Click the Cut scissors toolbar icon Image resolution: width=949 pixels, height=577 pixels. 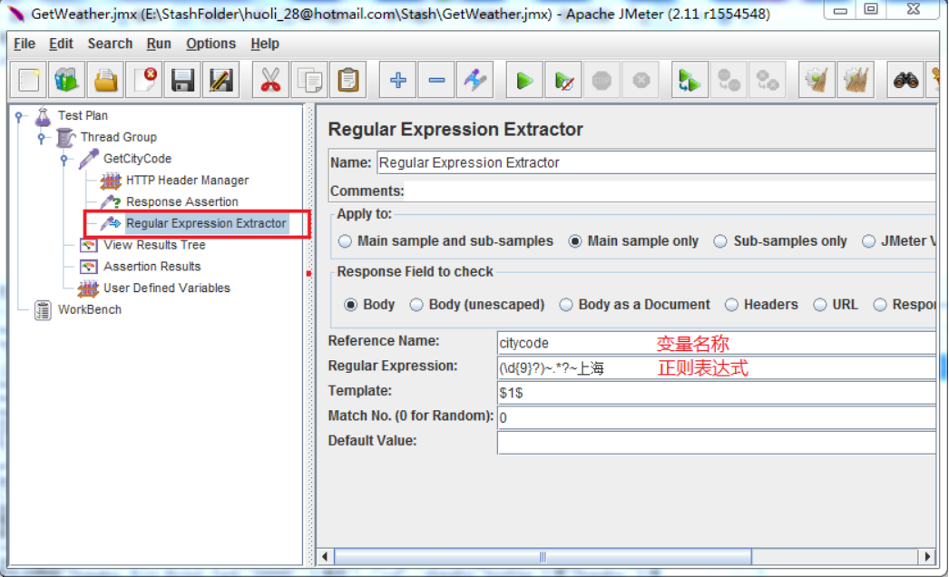(270, 80)
